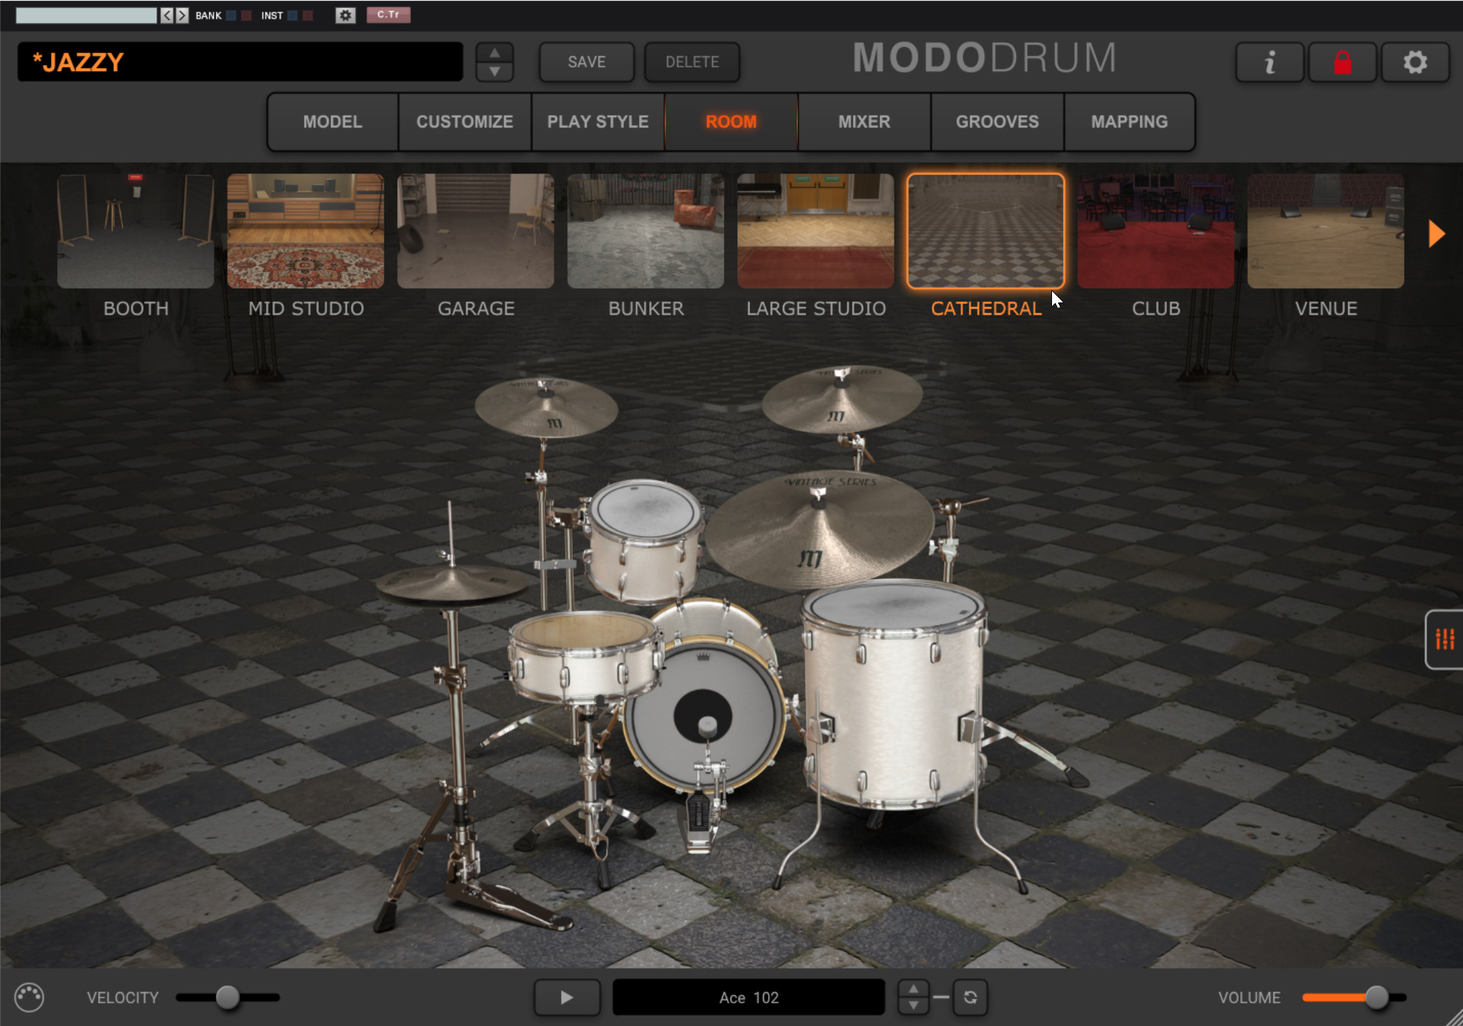Toggle the blue BANK indicator
Screen dimensions: 1463x1026
click(231, 15)
